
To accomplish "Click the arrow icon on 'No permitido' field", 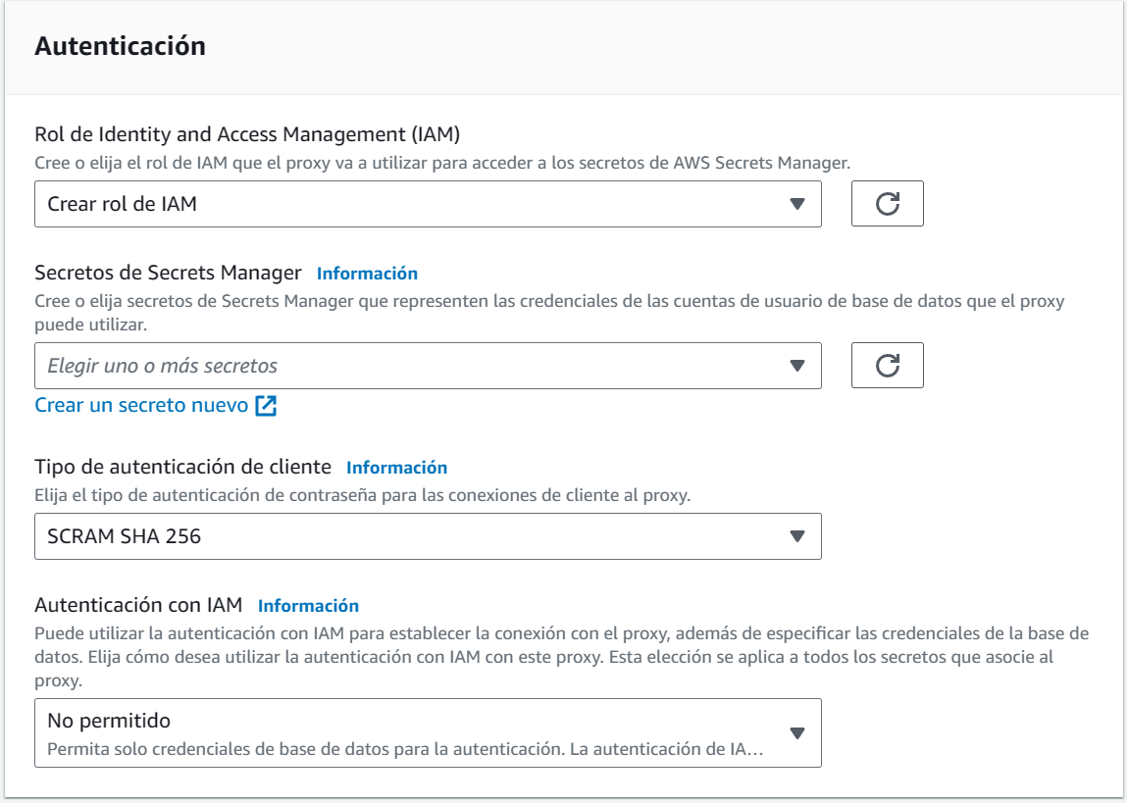I will click(796, 733).
